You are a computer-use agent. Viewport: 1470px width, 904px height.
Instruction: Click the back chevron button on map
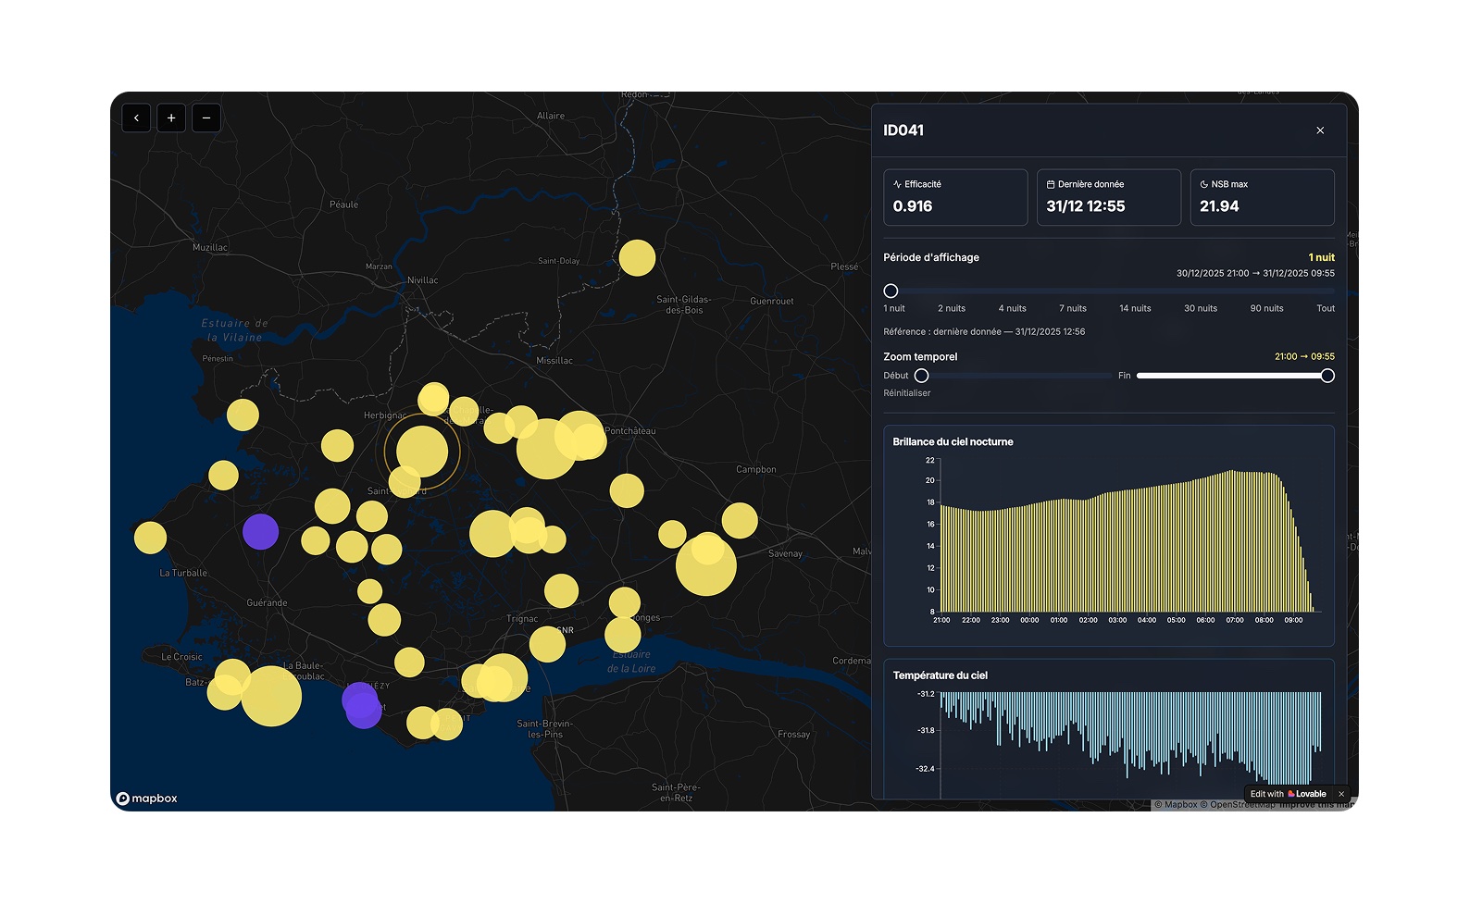coord(136,118)
